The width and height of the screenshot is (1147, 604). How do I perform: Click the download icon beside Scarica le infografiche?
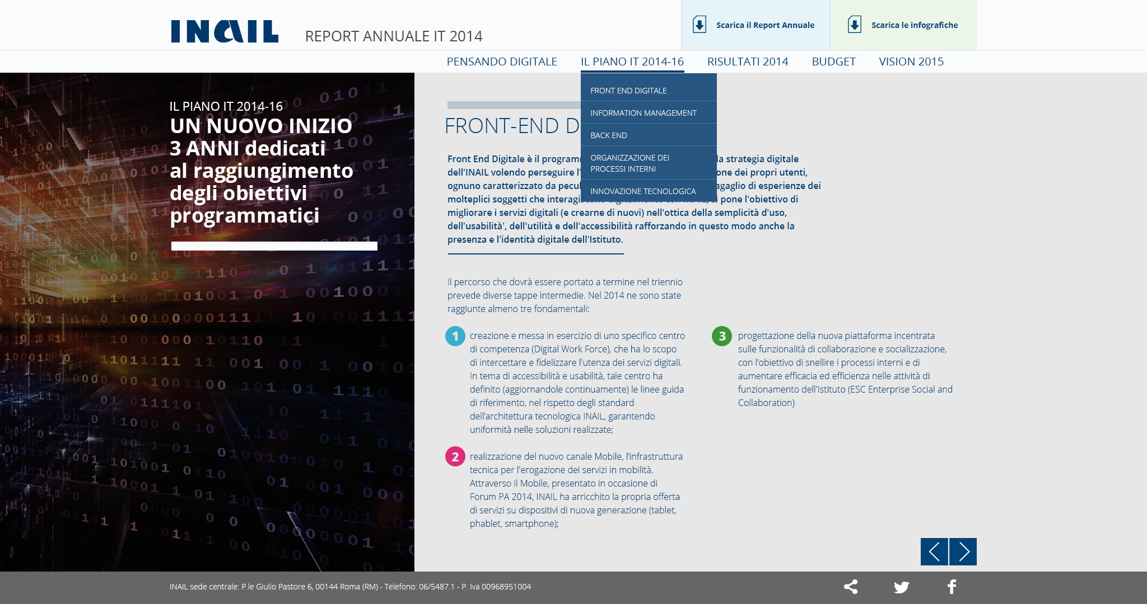pos(855,25)
